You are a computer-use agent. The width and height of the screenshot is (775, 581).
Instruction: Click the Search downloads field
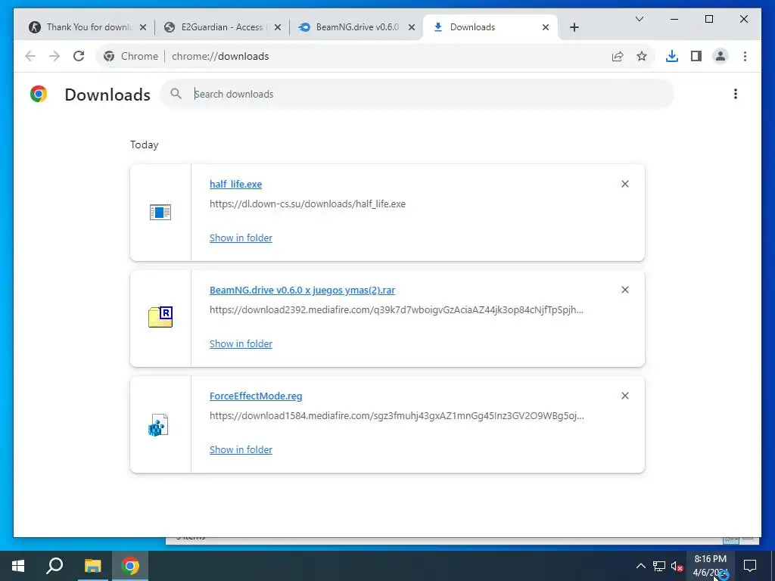416,94
